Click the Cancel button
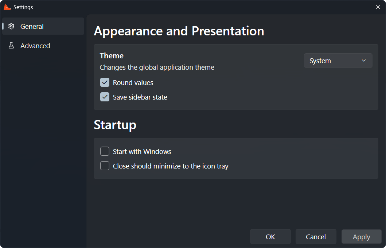Image resolution: width=386 pixels, height=248 pixels. tap(316, 237)
